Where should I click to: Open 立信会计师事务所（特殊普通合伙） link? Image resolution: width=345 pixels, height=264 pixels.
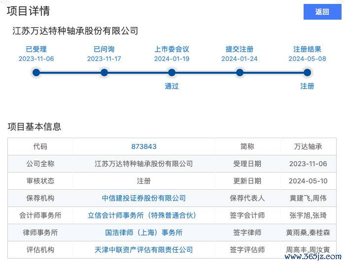point(142,215)
